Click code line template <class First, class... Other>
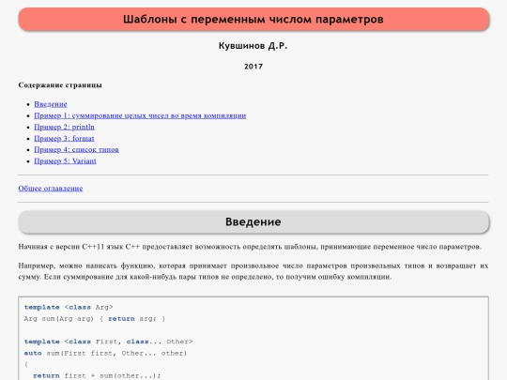This screenshot has width=507, height=380. 108,342
